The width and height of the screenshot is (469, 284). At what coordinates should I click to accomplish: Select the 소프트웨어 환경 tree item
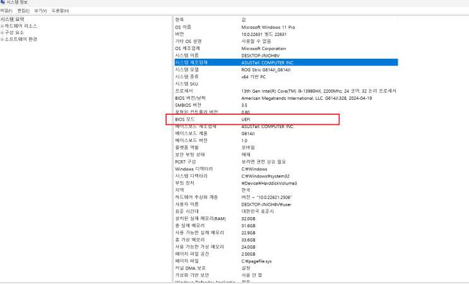point(21,39)
